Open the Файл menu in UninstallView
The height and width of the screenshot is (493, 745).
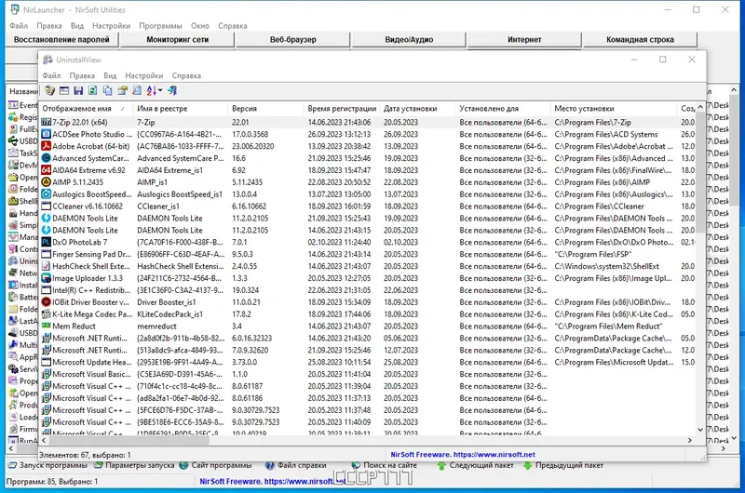click(x=51, y=75)
